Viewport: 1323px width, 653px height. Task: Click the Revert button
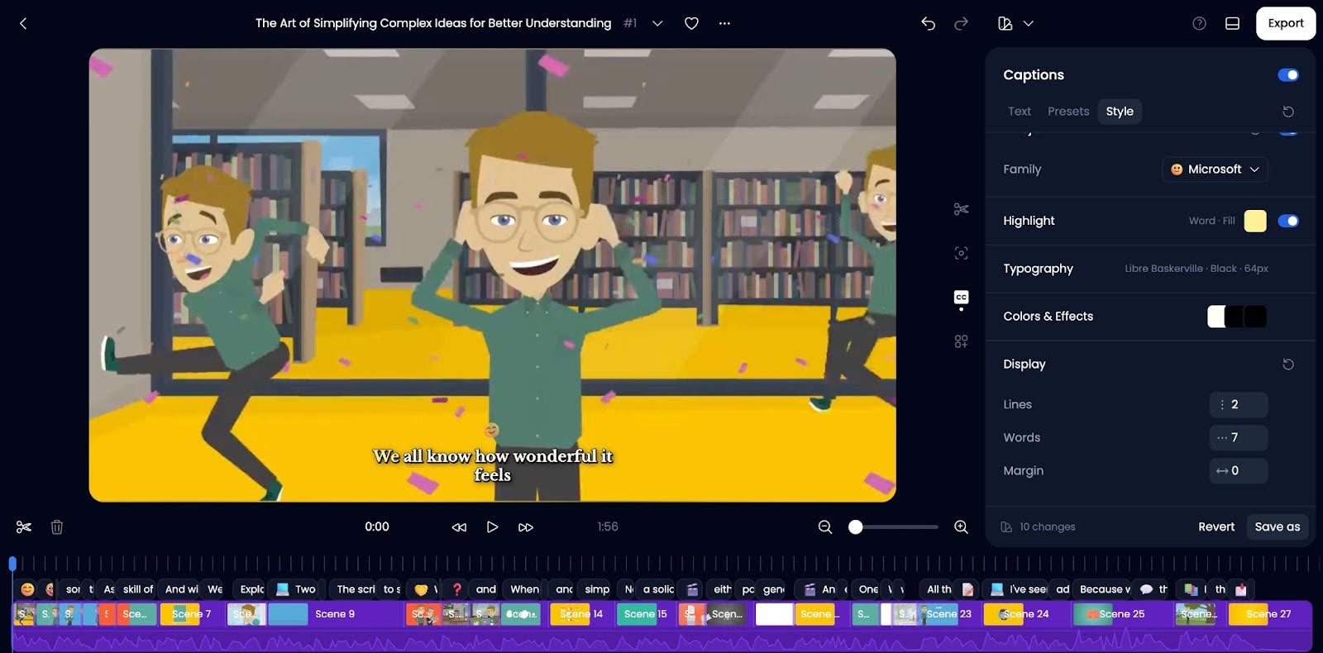tap(1216, 527)
